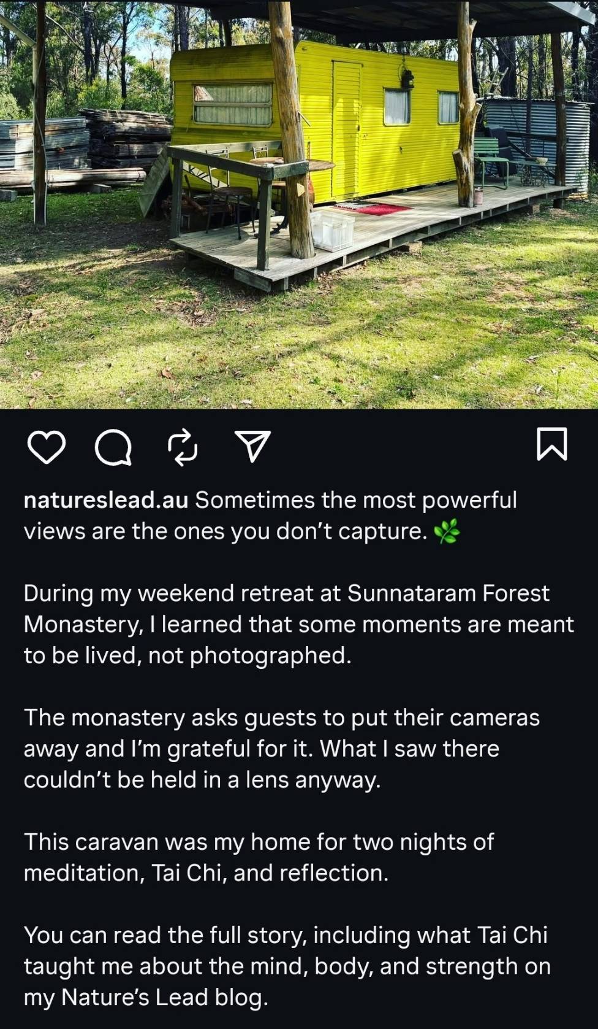Image resolution: width=598 pixels, height=1029 pixels.
Task: Click the "Nature's Lead blog" caption text
Action: (165, 997)
